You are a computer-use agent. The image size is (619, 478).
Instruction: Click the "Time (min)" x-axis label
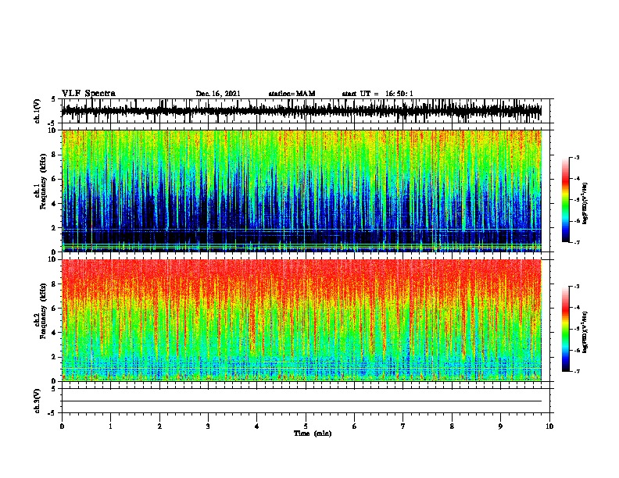click(313, 433)
